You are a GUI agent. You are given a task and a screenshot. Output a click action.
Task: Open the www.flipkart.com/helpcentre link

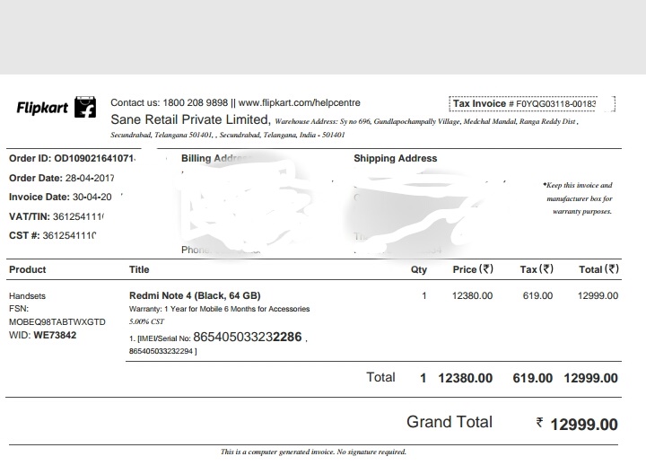coord(299,102)
